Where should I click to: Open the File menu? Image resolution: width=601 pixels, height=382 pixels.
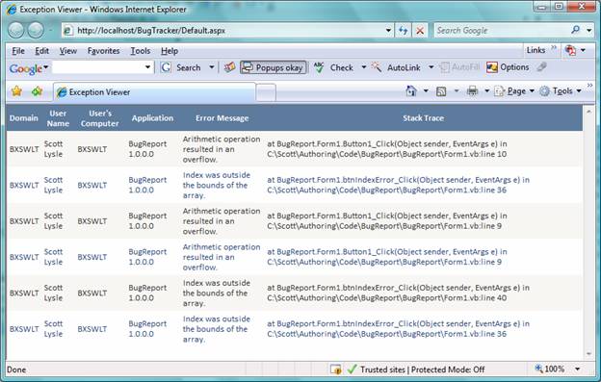click(x=18, y=51)
